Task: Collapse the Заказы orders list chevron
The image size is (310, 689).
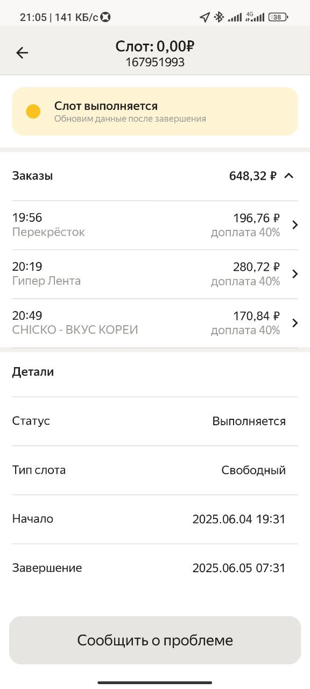Action: point(289,175)
